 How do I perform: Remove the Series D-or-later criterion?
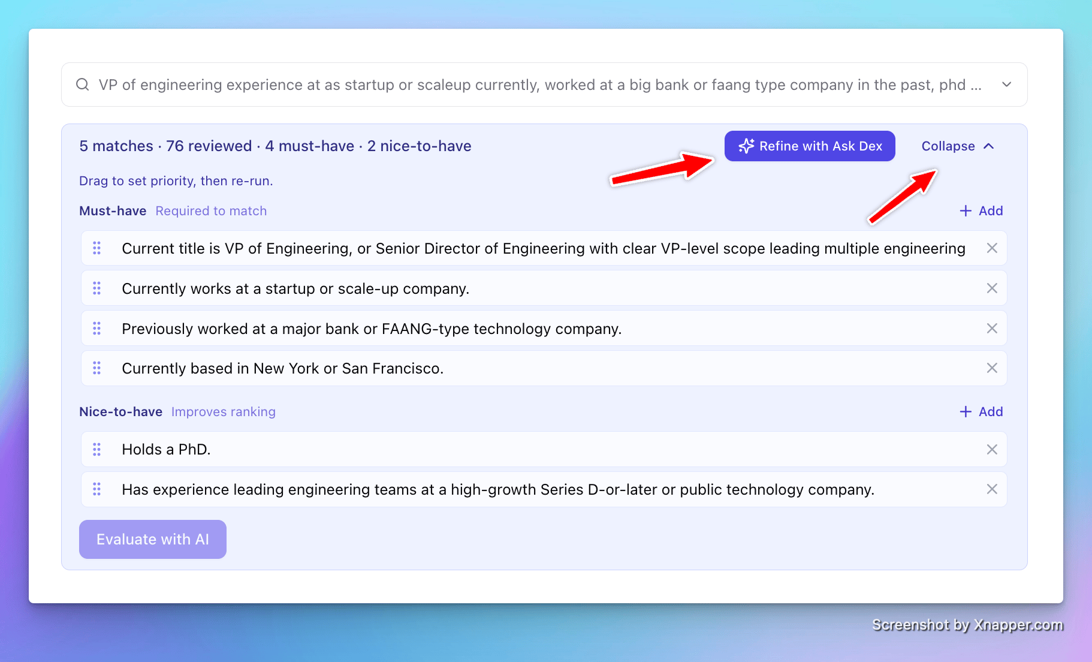point(992,489)
